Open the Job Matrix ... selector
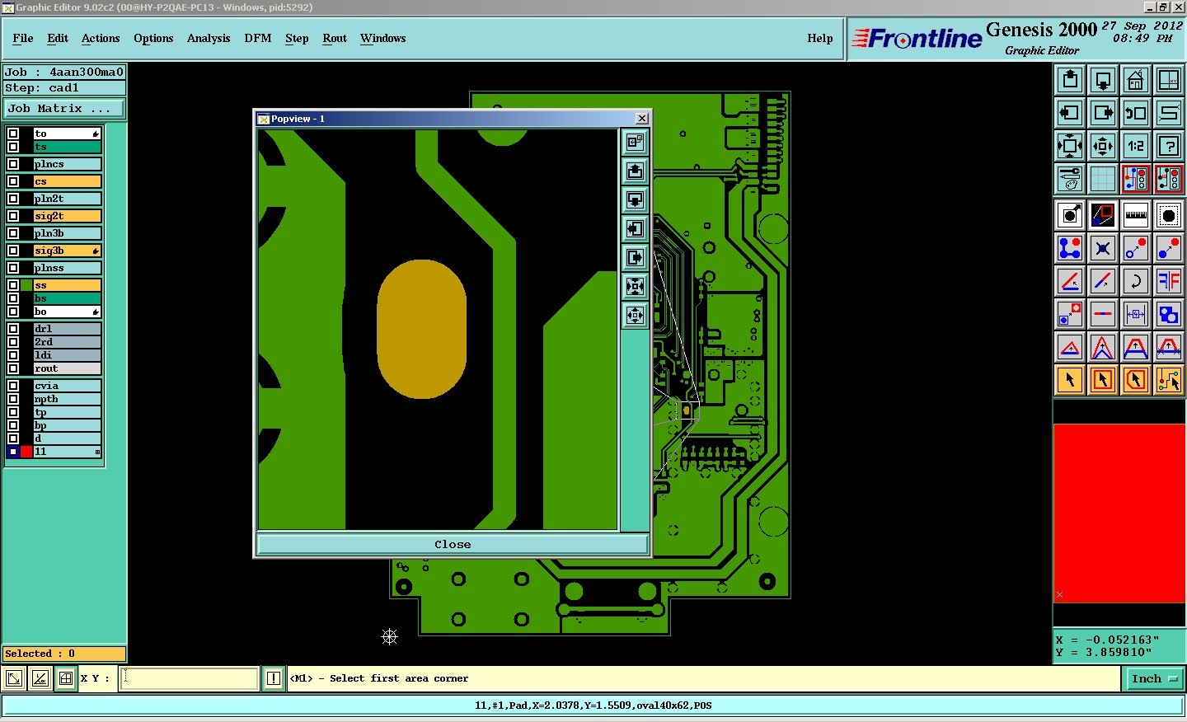 (x=64, y=109)
